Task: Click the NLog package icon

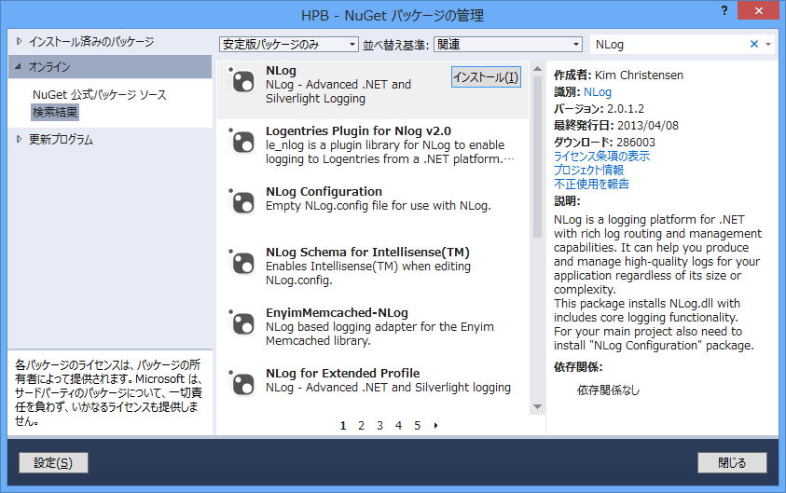Action: click(242, 80)
